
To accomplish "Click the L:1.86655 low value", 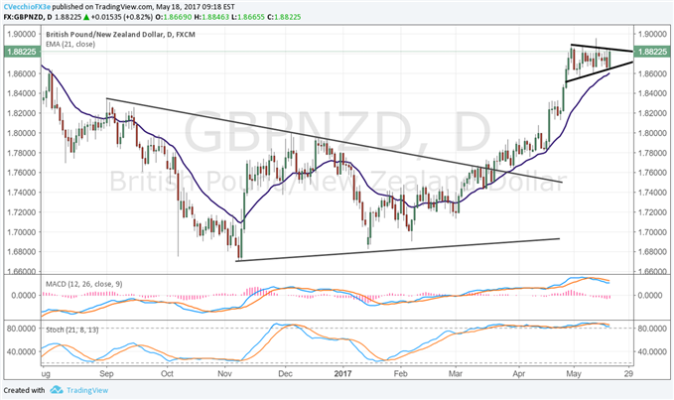I will tap(247, 17).
